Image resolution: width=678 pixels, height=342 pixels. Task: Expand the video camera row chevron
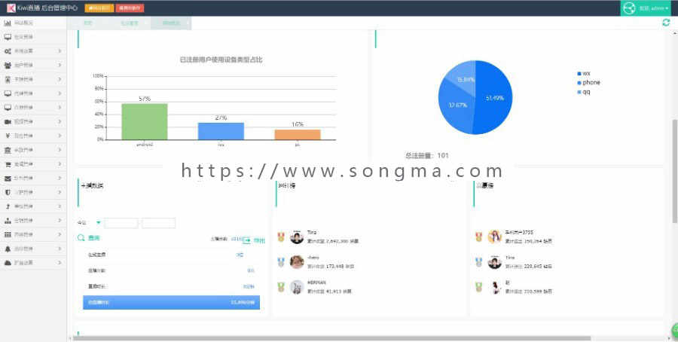point(60,122)
